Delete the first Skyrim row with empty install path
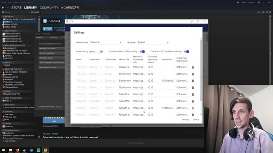 [193, 74]
